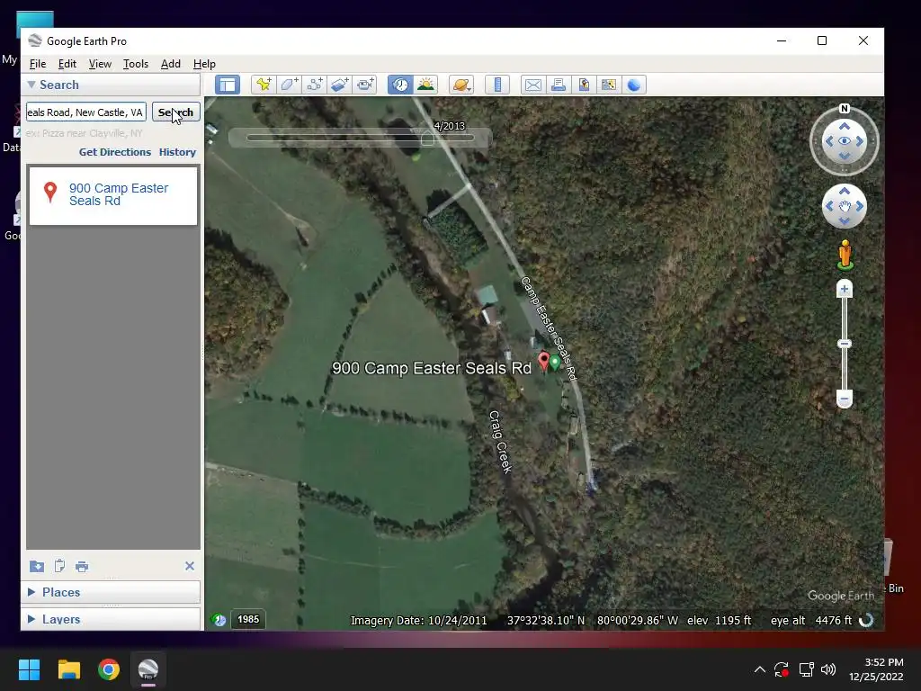The height and width of the screenshot is (691, 921).
Task: Open the planet switcher dropdown
Action: coord(461,85)
